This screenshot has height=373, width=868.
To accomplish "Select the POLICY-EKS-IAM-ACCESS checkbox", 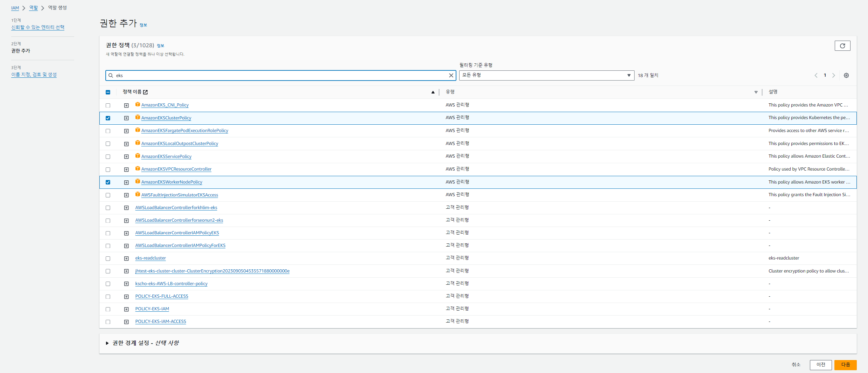I will coord(108,322).
